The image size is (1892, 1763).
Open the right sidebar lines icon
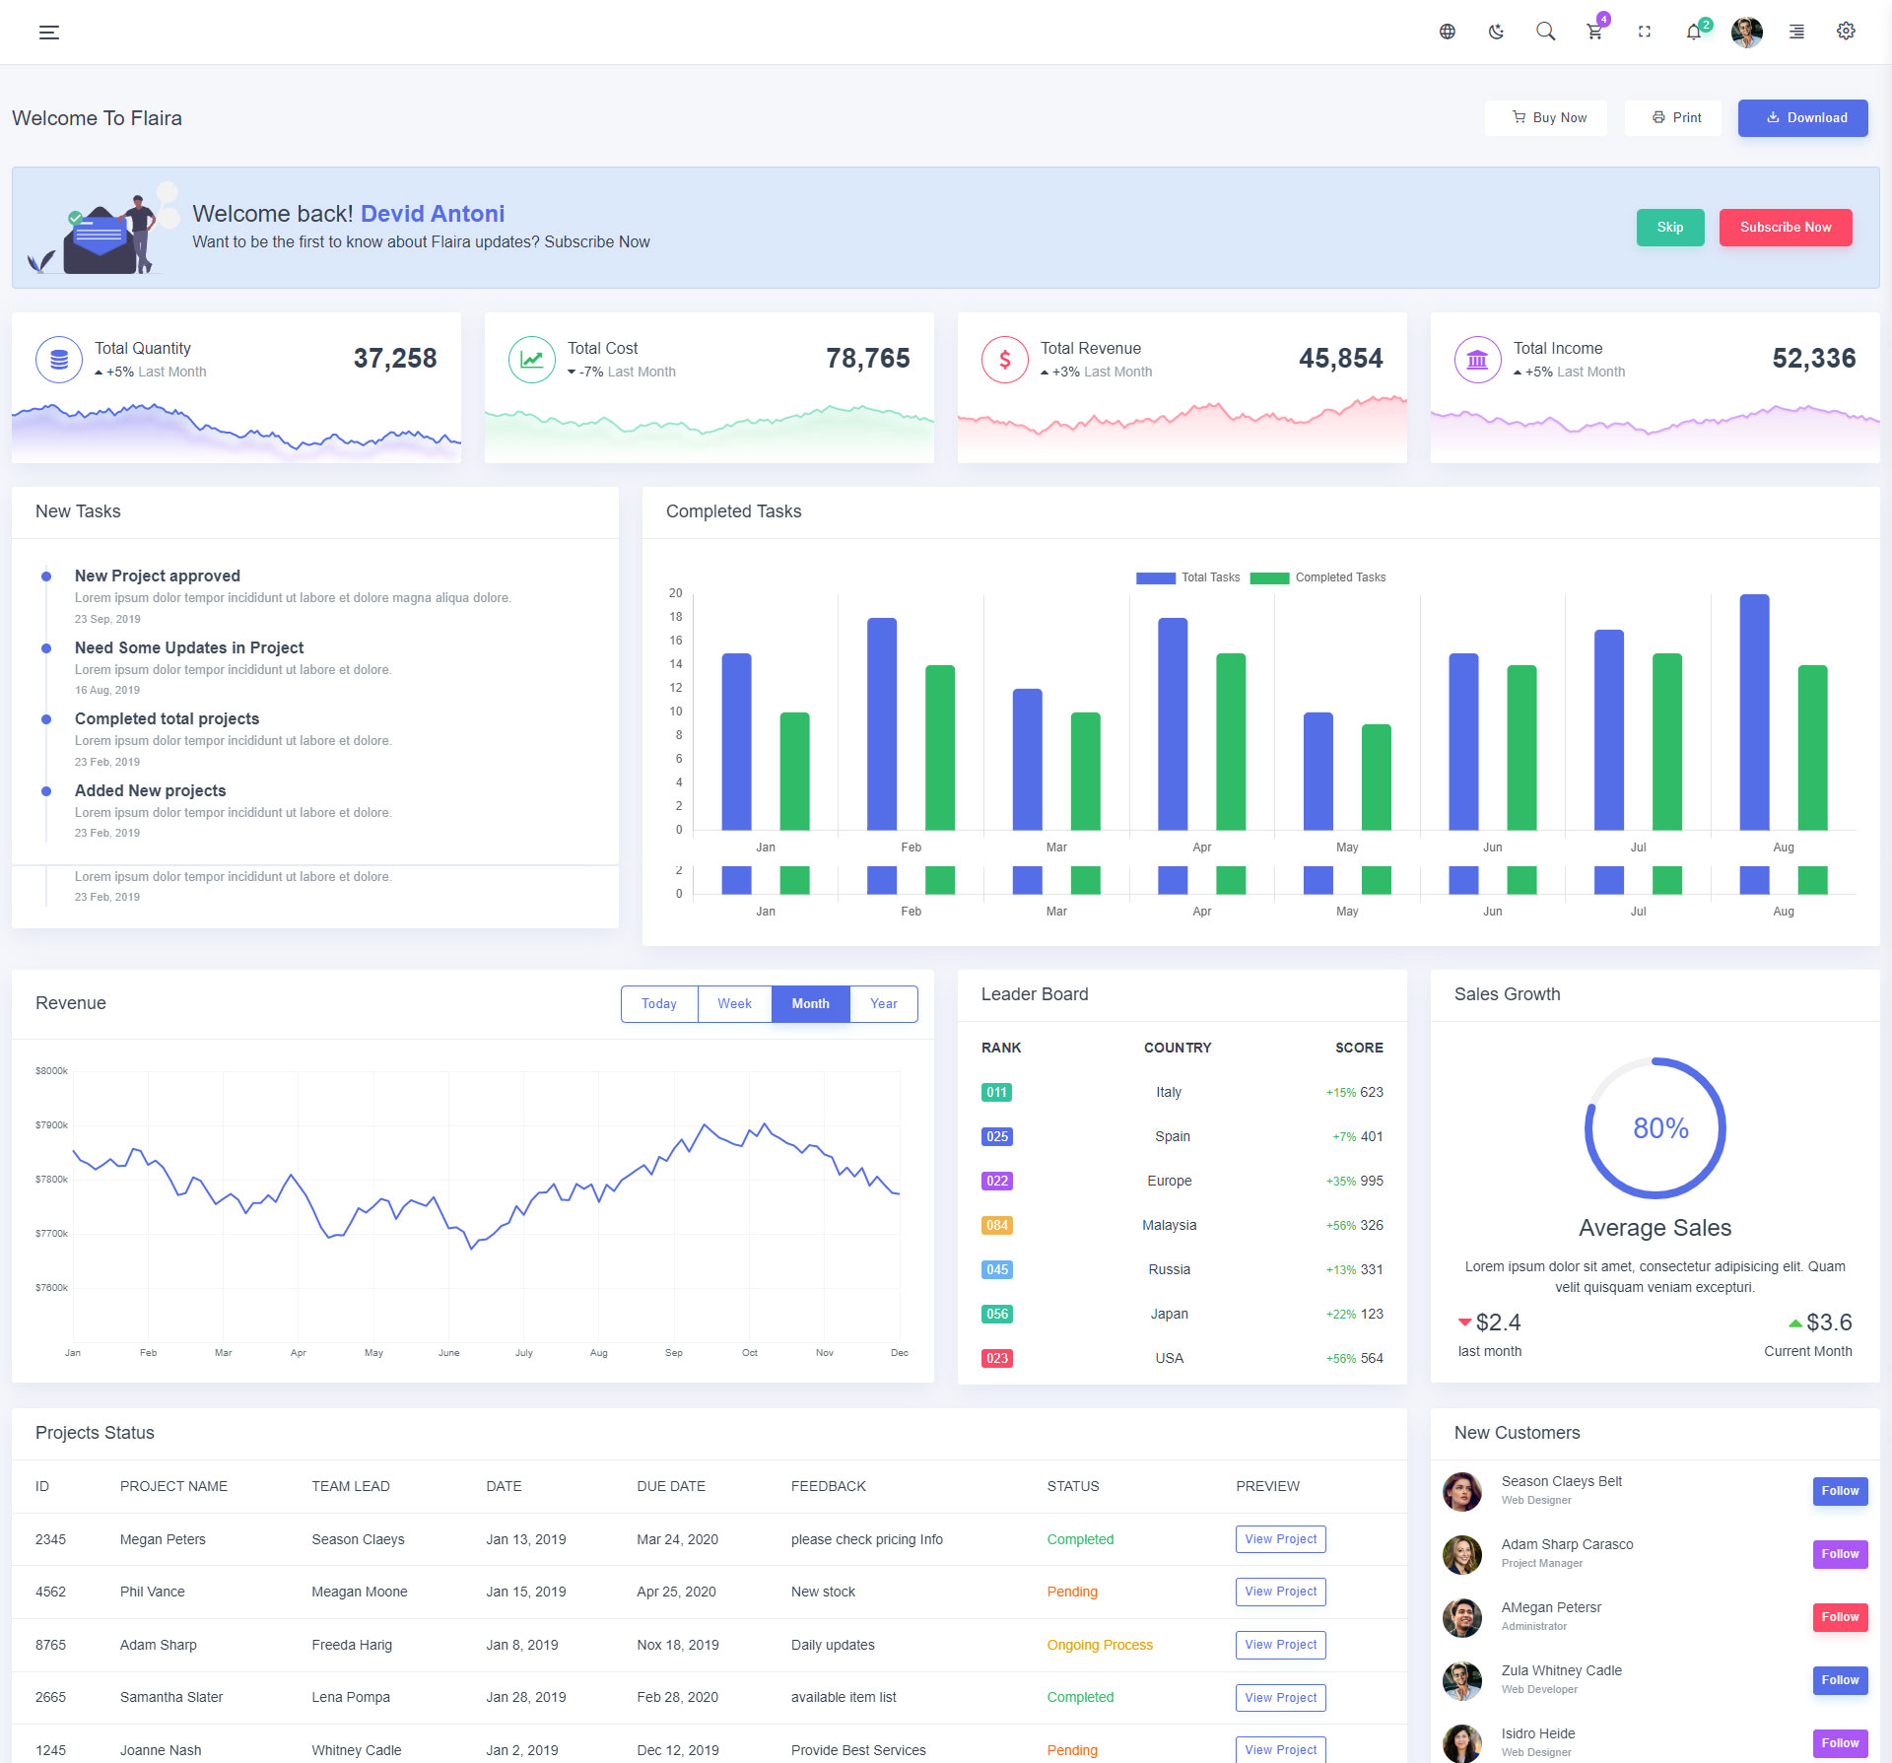coord(1796,32)
